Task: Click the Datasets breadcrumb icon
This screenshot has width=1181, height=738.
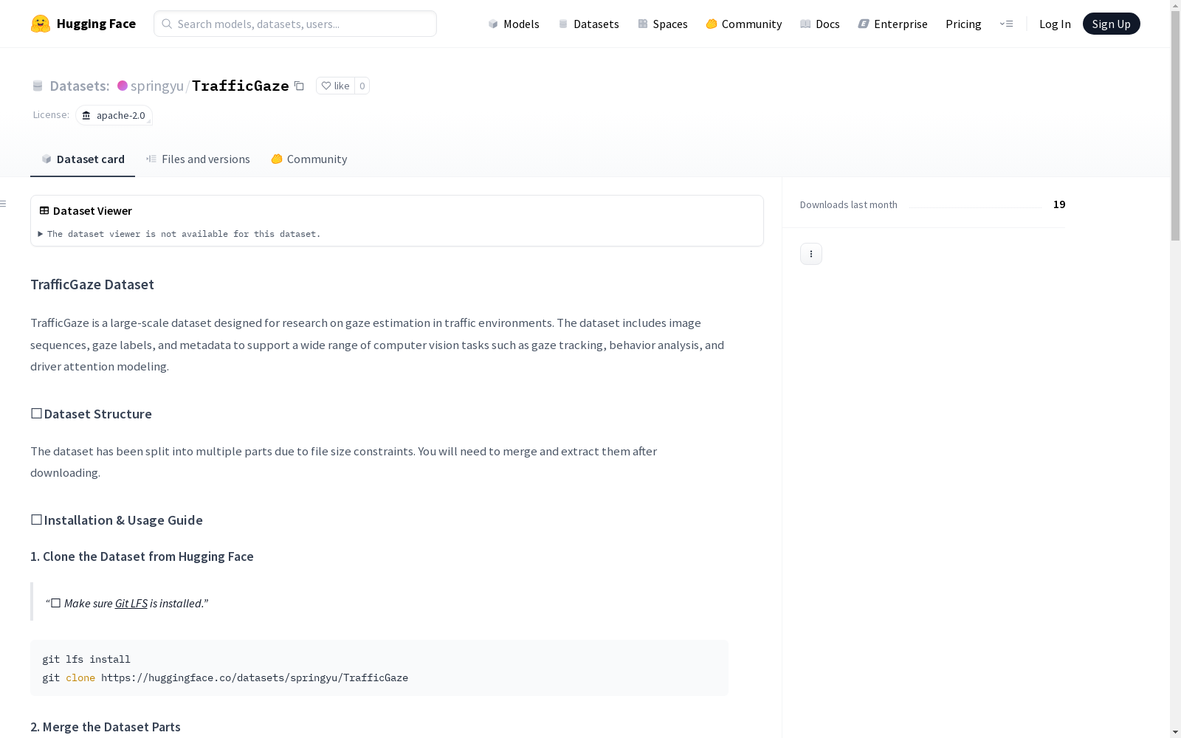Action: pos(38,86)
